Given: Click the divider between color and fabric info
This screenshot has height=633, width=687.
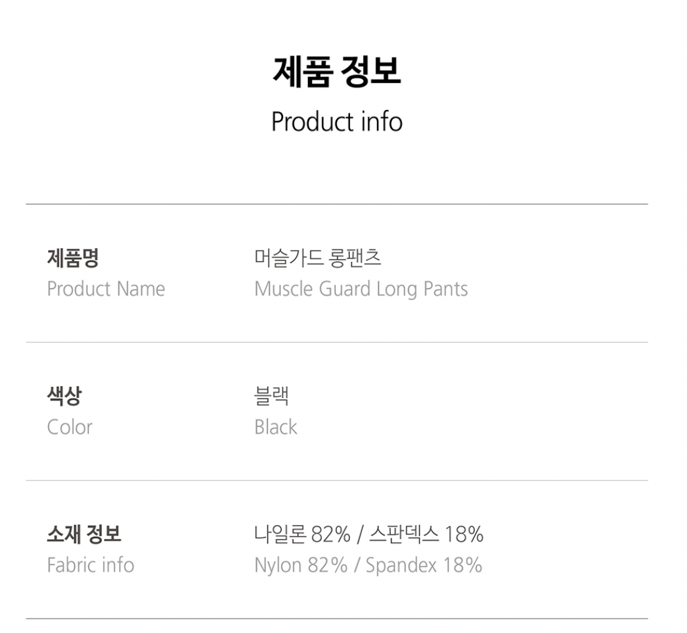Looking at the screenshot, I should click(336, 480).
